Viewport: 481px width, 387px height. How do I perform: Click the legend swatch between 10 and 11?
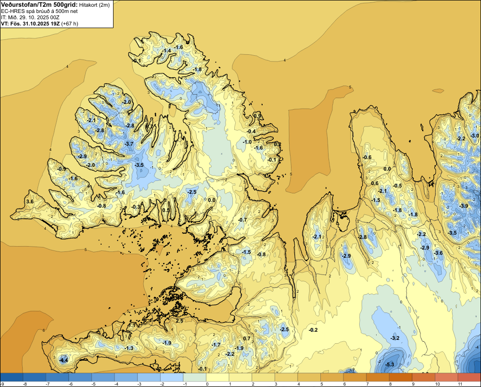(446, 377)
